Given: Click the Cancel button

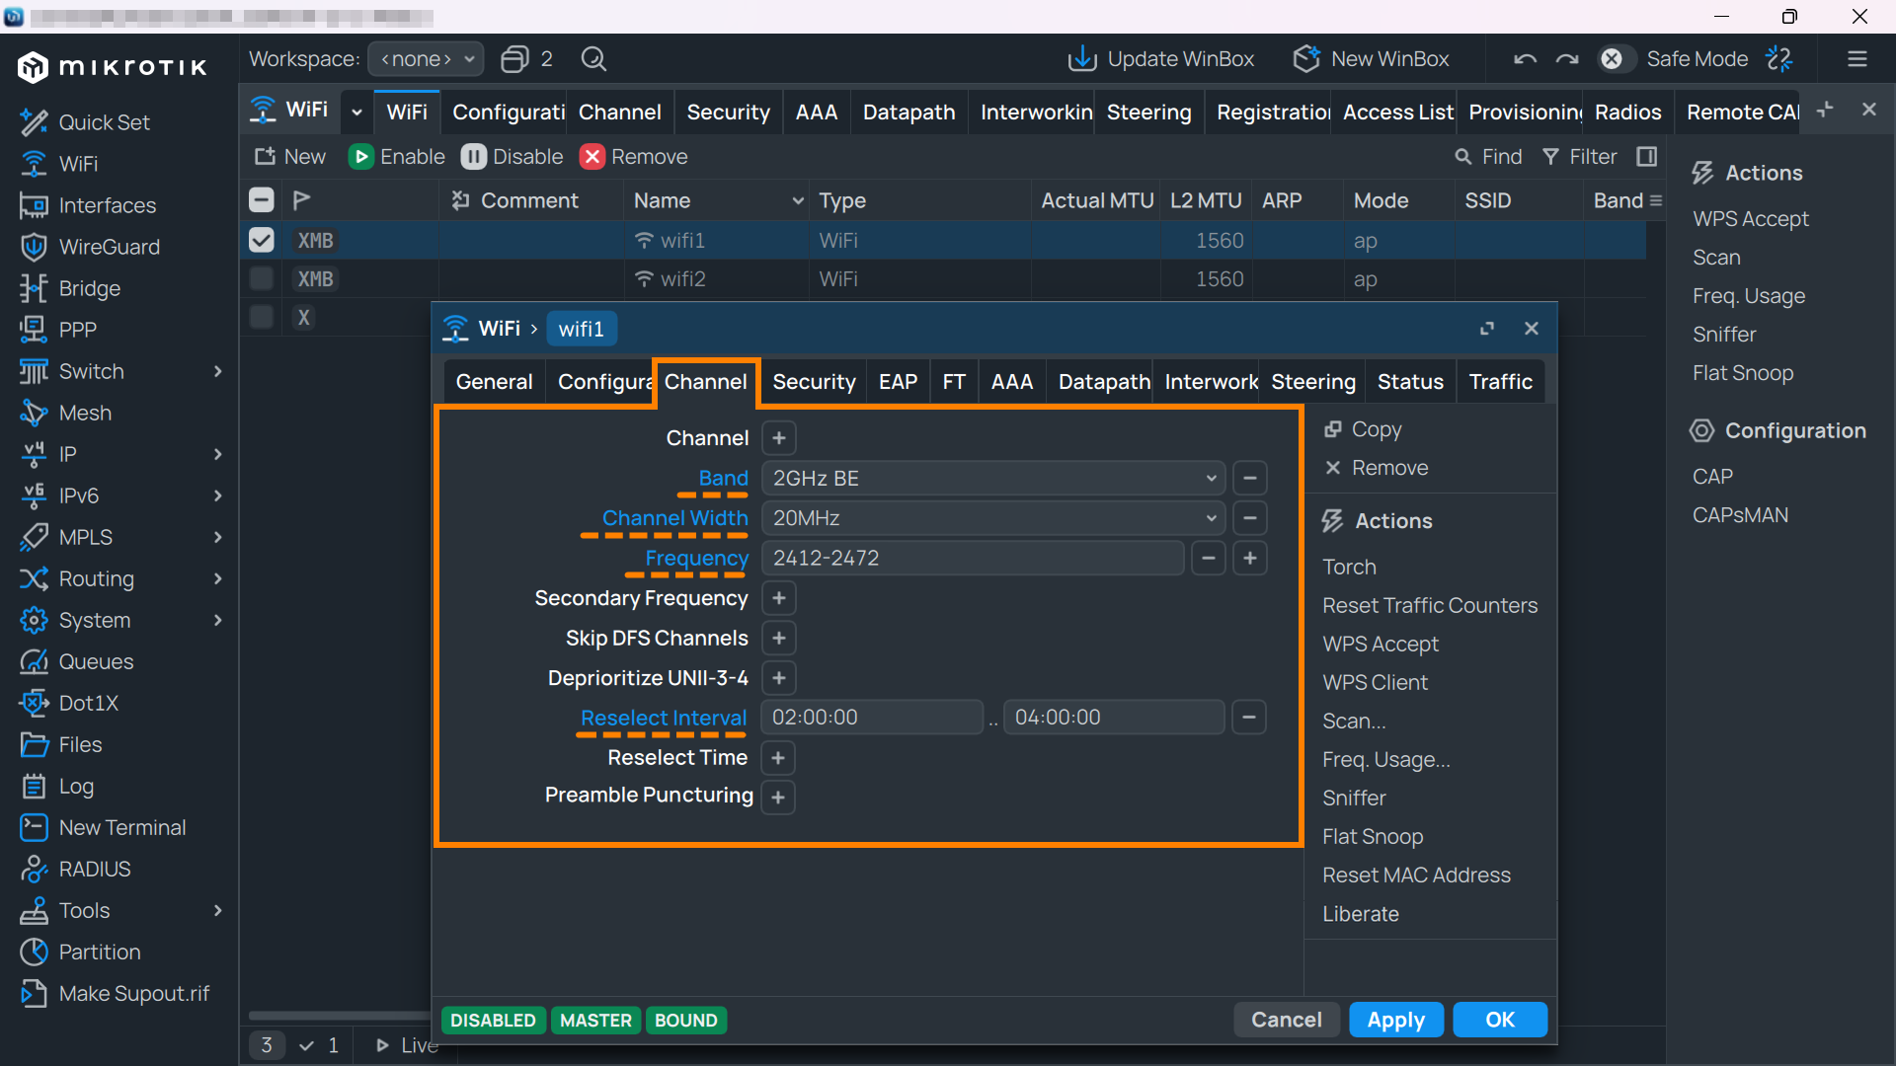Looking at the screenshot, I should [1287, 1020].
